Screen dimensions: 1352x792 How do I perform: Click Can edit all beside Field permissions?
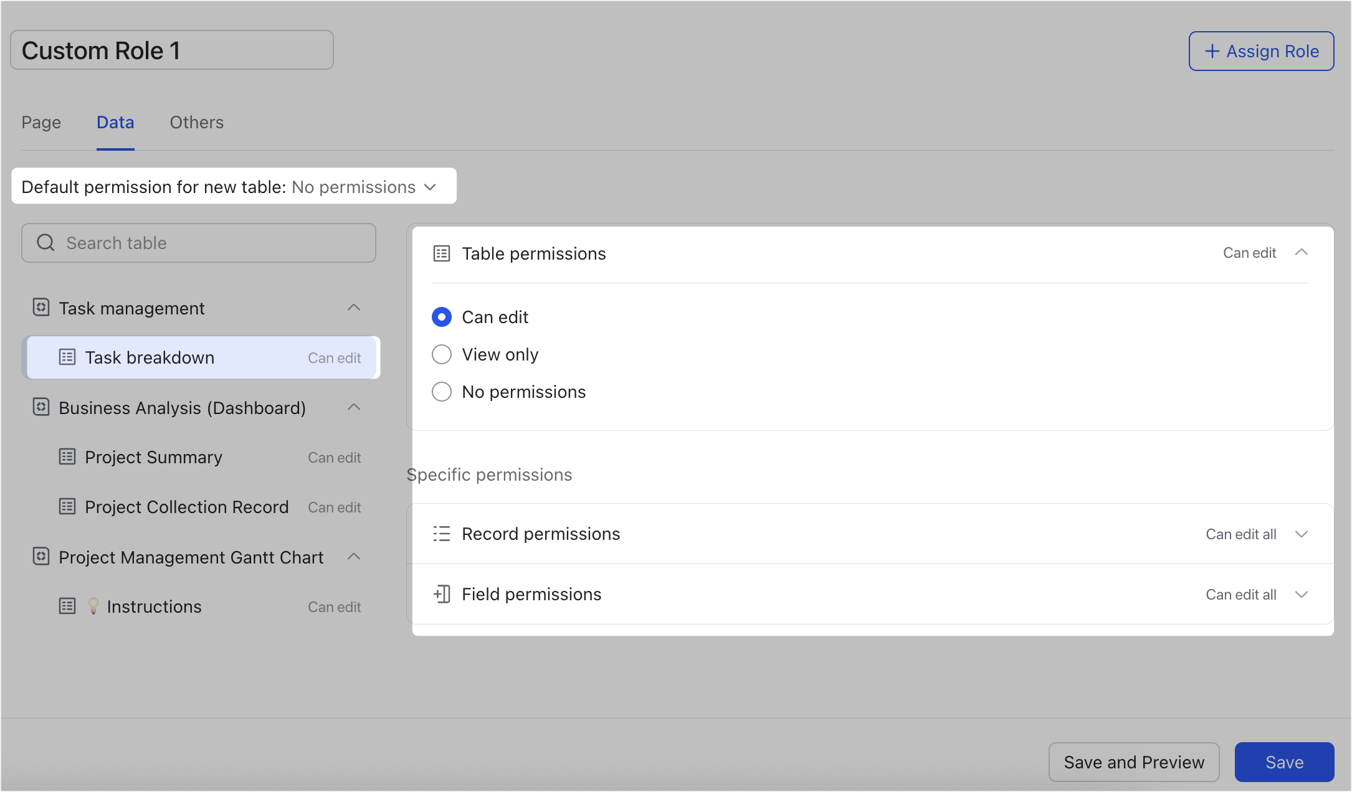click(1241, 595)
